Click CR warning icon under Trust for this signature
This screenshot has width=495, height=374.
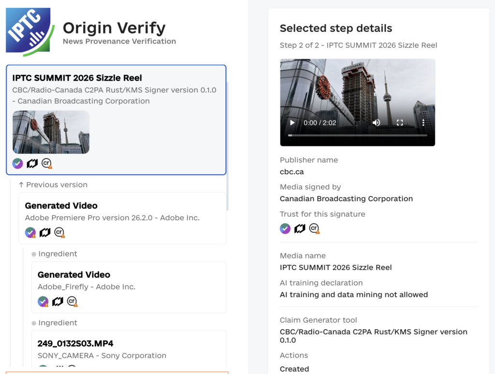(314, 228)
